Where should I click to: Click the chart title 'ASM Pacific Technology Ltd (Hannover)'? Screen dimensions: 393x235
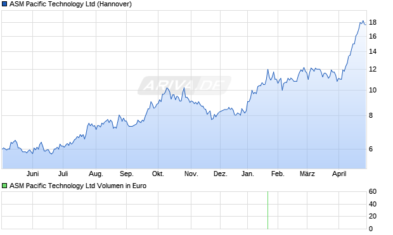(70, 4)
